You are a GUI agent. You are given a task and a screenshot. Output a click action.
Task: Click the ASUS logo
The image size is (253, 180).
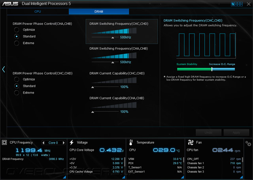coord(10,4)
